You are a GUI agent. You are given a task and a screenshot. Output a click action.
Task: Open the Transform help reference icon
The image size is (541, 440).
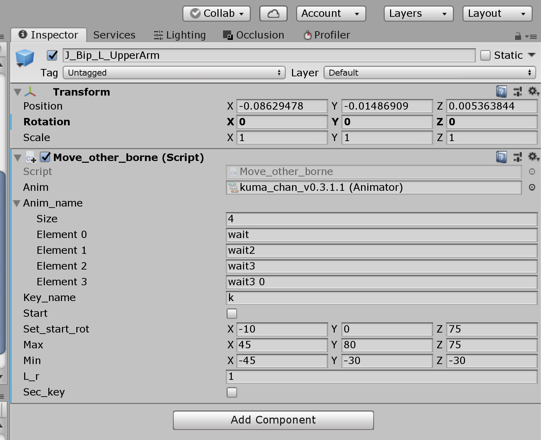pyautogui.click(x=501, y=92)
